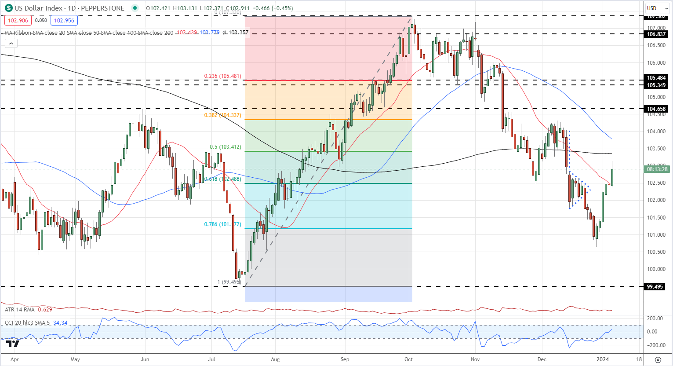The image size is (673, 366).
Task: Click the TradingView logo at bottom left
Action: click(13, 344)
